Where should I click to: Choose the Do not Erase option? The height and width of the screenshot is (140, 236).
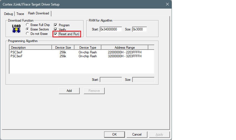(27, 33)
